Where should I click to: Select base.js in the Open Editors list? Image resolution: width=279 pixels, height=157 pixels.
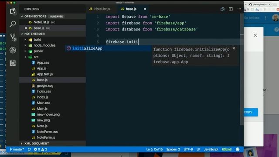pyautogui.click(x=52, y=28)
